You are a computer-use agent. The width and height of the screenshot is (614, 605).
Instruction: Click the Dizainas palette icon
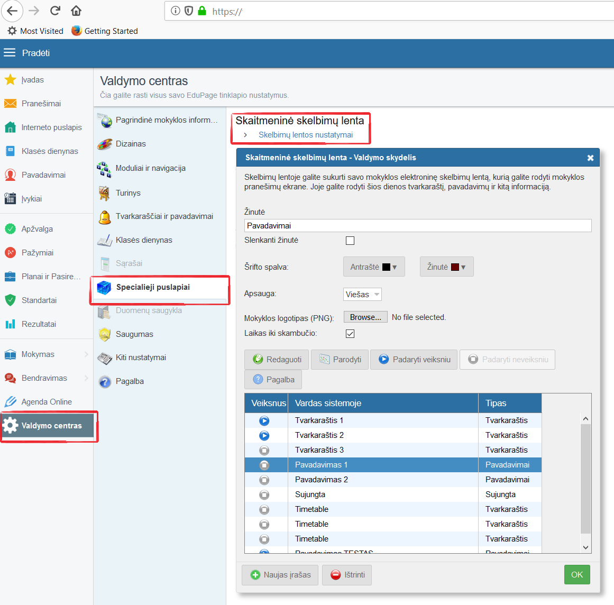click(105, 144)
